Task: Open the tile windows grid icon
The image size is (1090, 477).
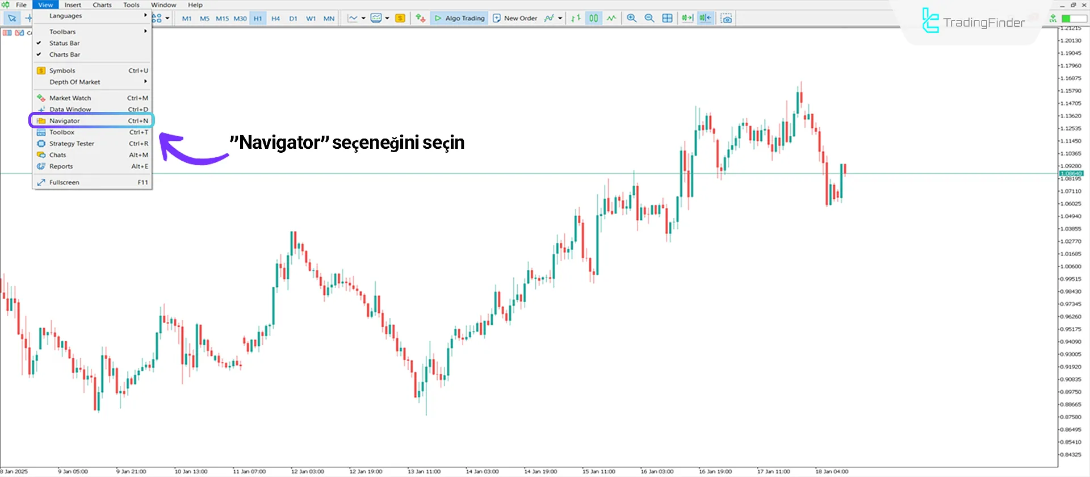Action: pos(668,18)
